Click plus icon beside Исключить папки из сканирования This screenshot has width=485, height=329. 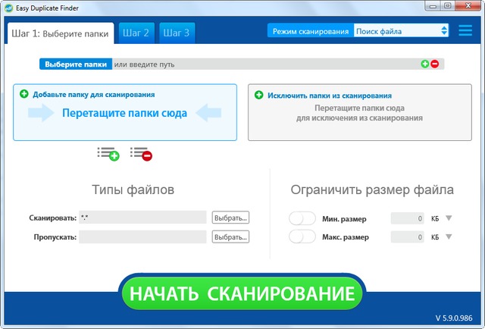click(x=258, y=96)
